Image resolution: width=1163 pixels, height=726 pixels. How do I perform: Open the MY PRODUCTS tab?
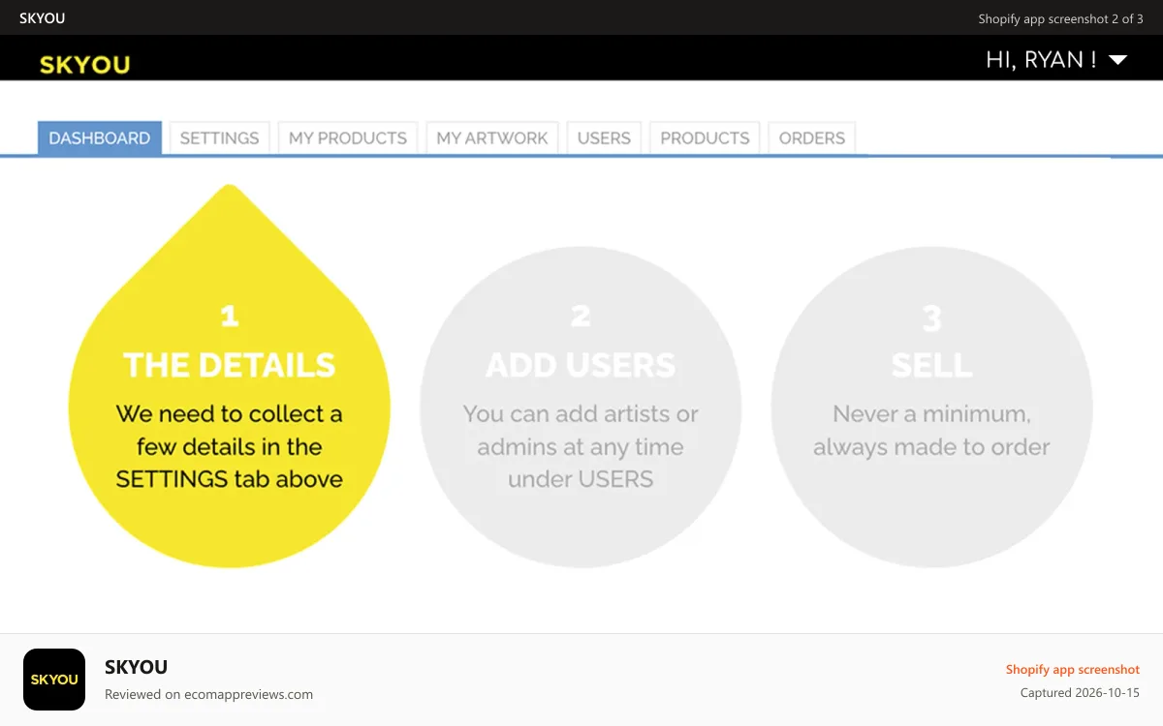[348, 137]
